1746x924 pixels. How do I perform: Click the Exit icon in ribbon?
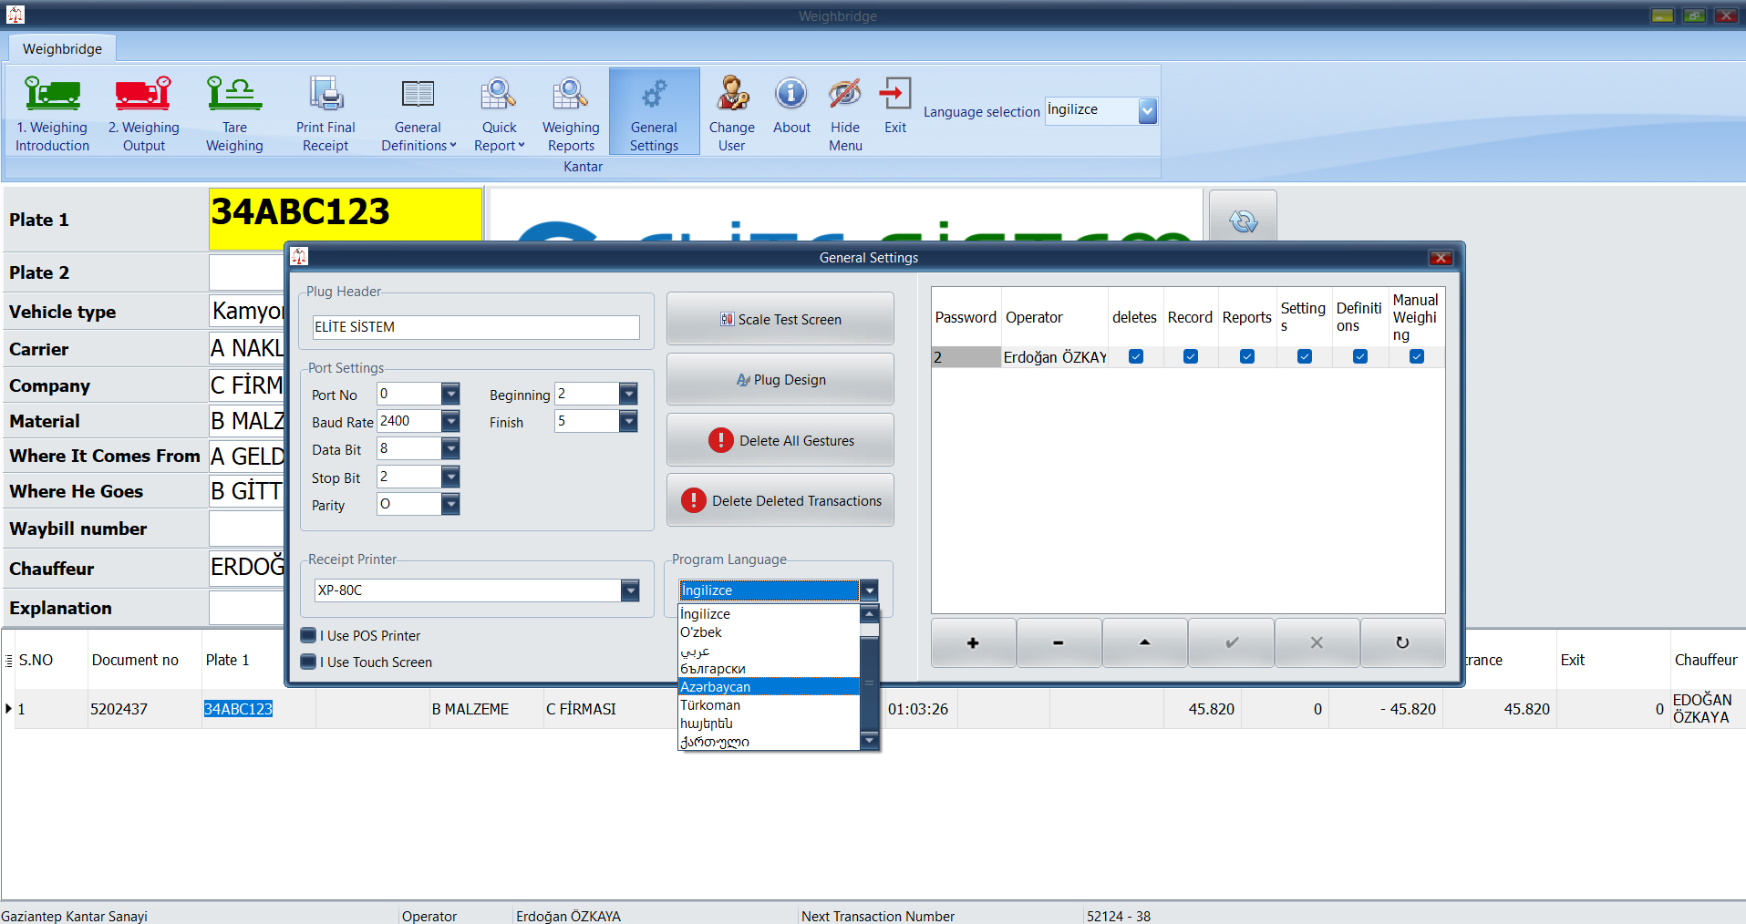[894, 94]
